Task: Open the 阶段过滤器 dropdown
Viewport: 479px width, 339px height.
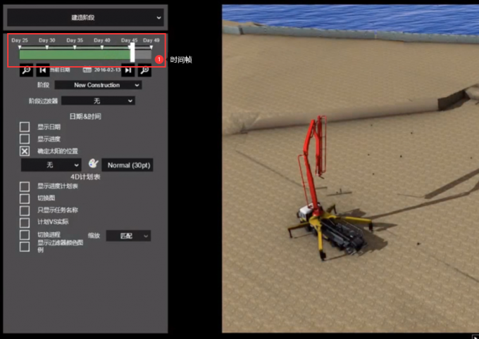Action: click(x=98, y=101)
